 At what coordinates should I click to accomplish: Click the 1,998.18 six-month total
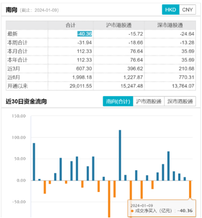tap(82, 77)
